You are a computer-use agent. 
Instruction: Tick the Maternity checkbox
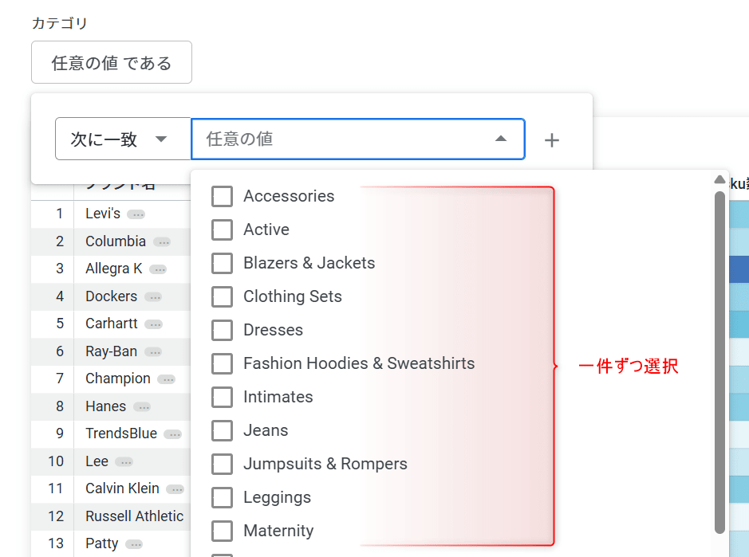tap(222, 531)
